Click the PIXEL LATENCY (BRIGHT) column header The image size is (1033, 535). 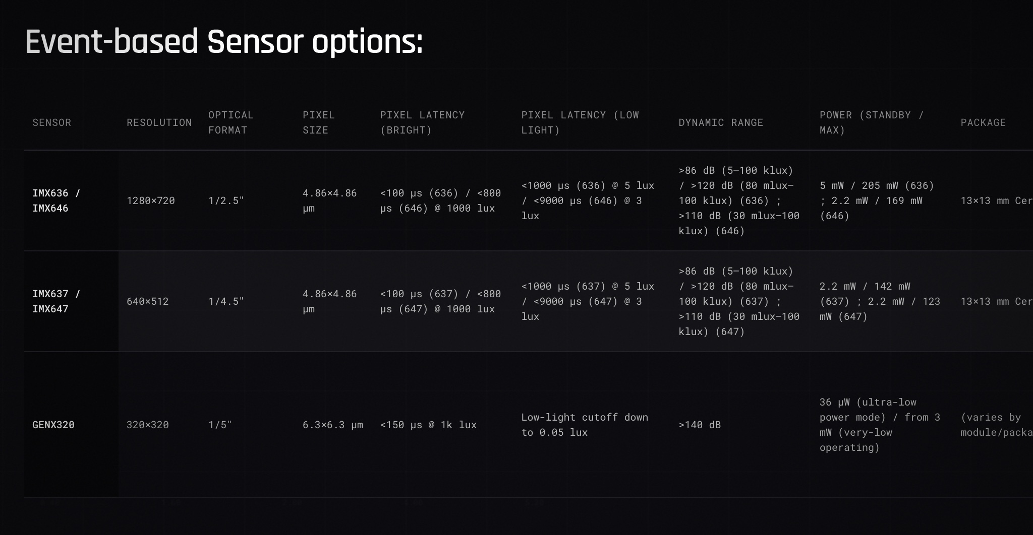click(422, 122)
